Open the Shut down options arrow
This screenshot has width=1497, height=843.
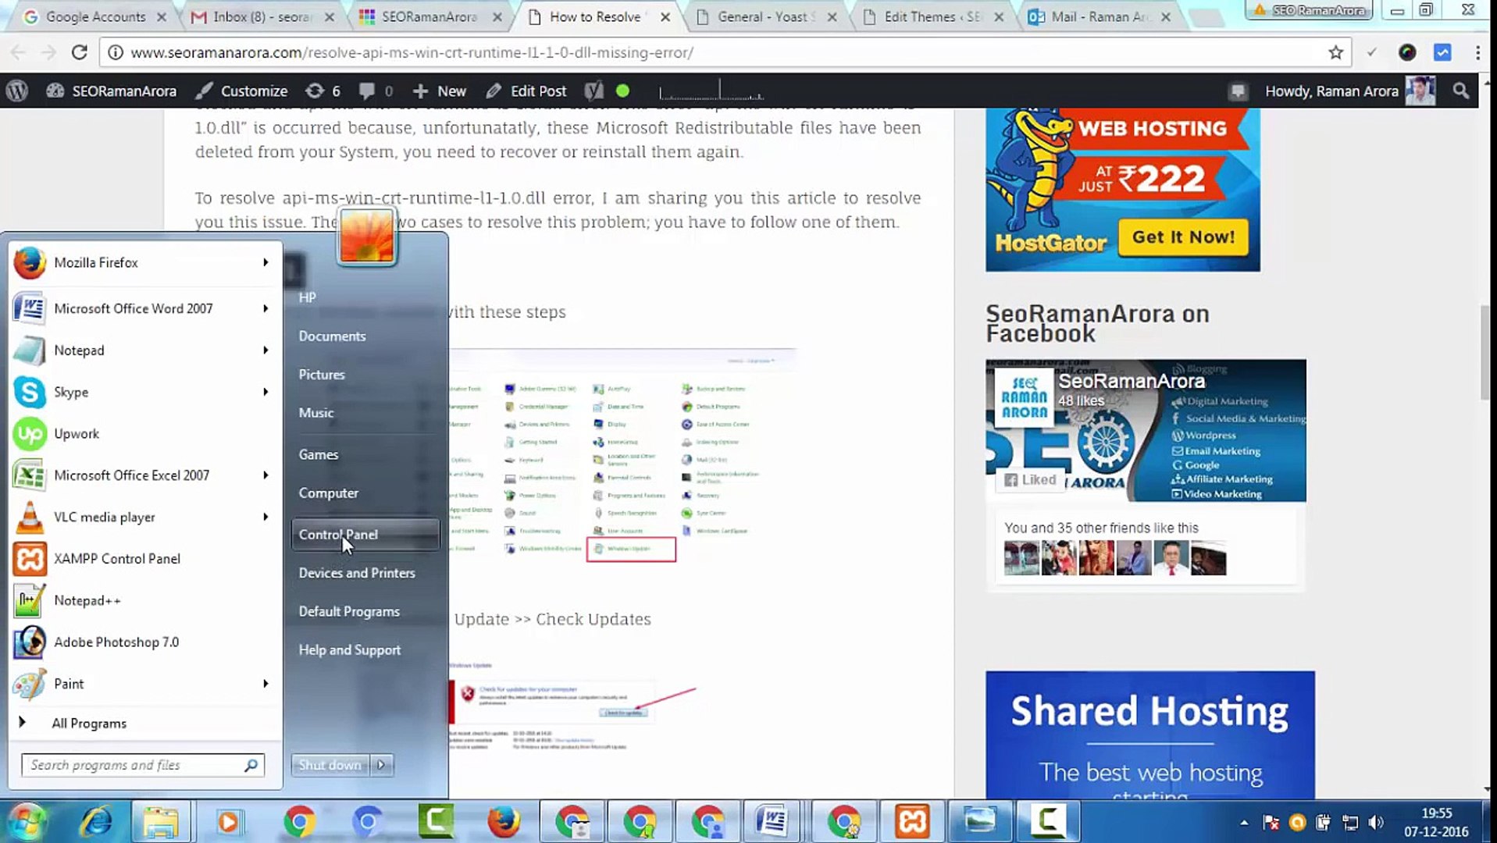point(381,765)
